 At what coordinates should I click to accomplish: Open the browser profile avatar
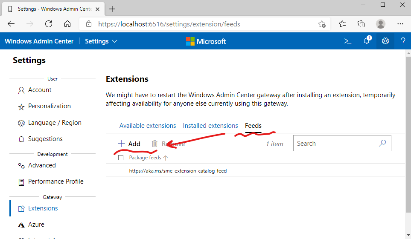pyautogui.click(x=380, y=24)
